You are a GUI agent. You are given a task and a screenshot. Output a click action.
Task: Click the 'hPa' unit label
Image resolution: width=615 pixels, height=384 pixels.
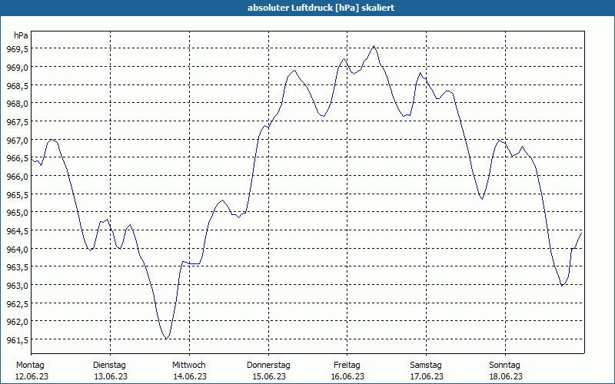pyautogui.click(x=21, y=35)
